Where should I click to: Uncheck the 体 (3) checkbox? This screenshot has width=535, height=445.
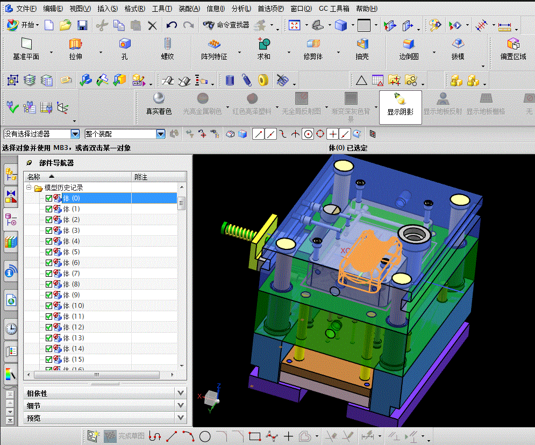point(49,231)
